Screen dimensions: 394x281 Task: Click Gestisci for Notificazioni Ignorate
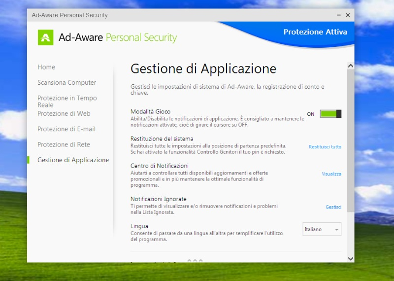tap(333, 207)
